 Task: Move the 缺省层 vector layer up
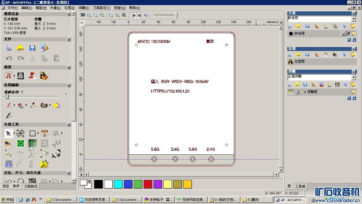point(349,40)
